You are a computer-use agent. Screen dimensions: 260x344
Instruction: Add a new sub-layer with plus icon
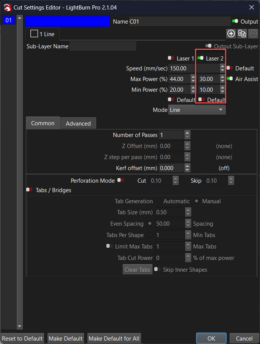pyautogui.click(x=231, y=33)
